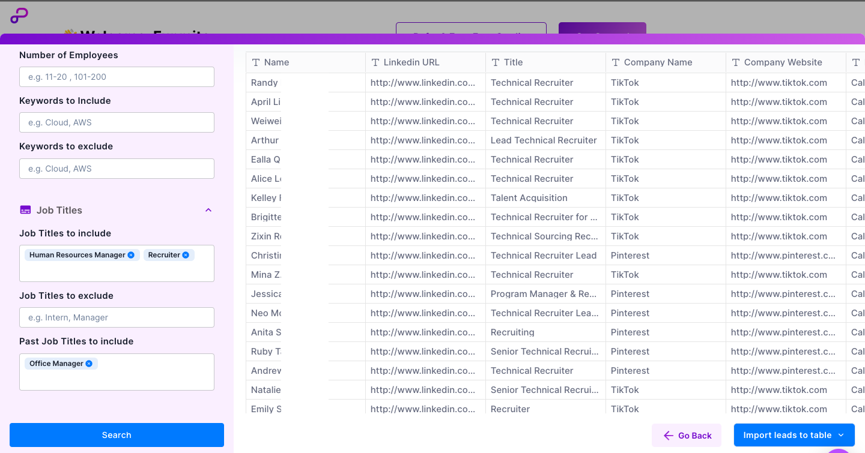Click the Keywords to Include field
865x453 pixels.
[x=117, y=122]
